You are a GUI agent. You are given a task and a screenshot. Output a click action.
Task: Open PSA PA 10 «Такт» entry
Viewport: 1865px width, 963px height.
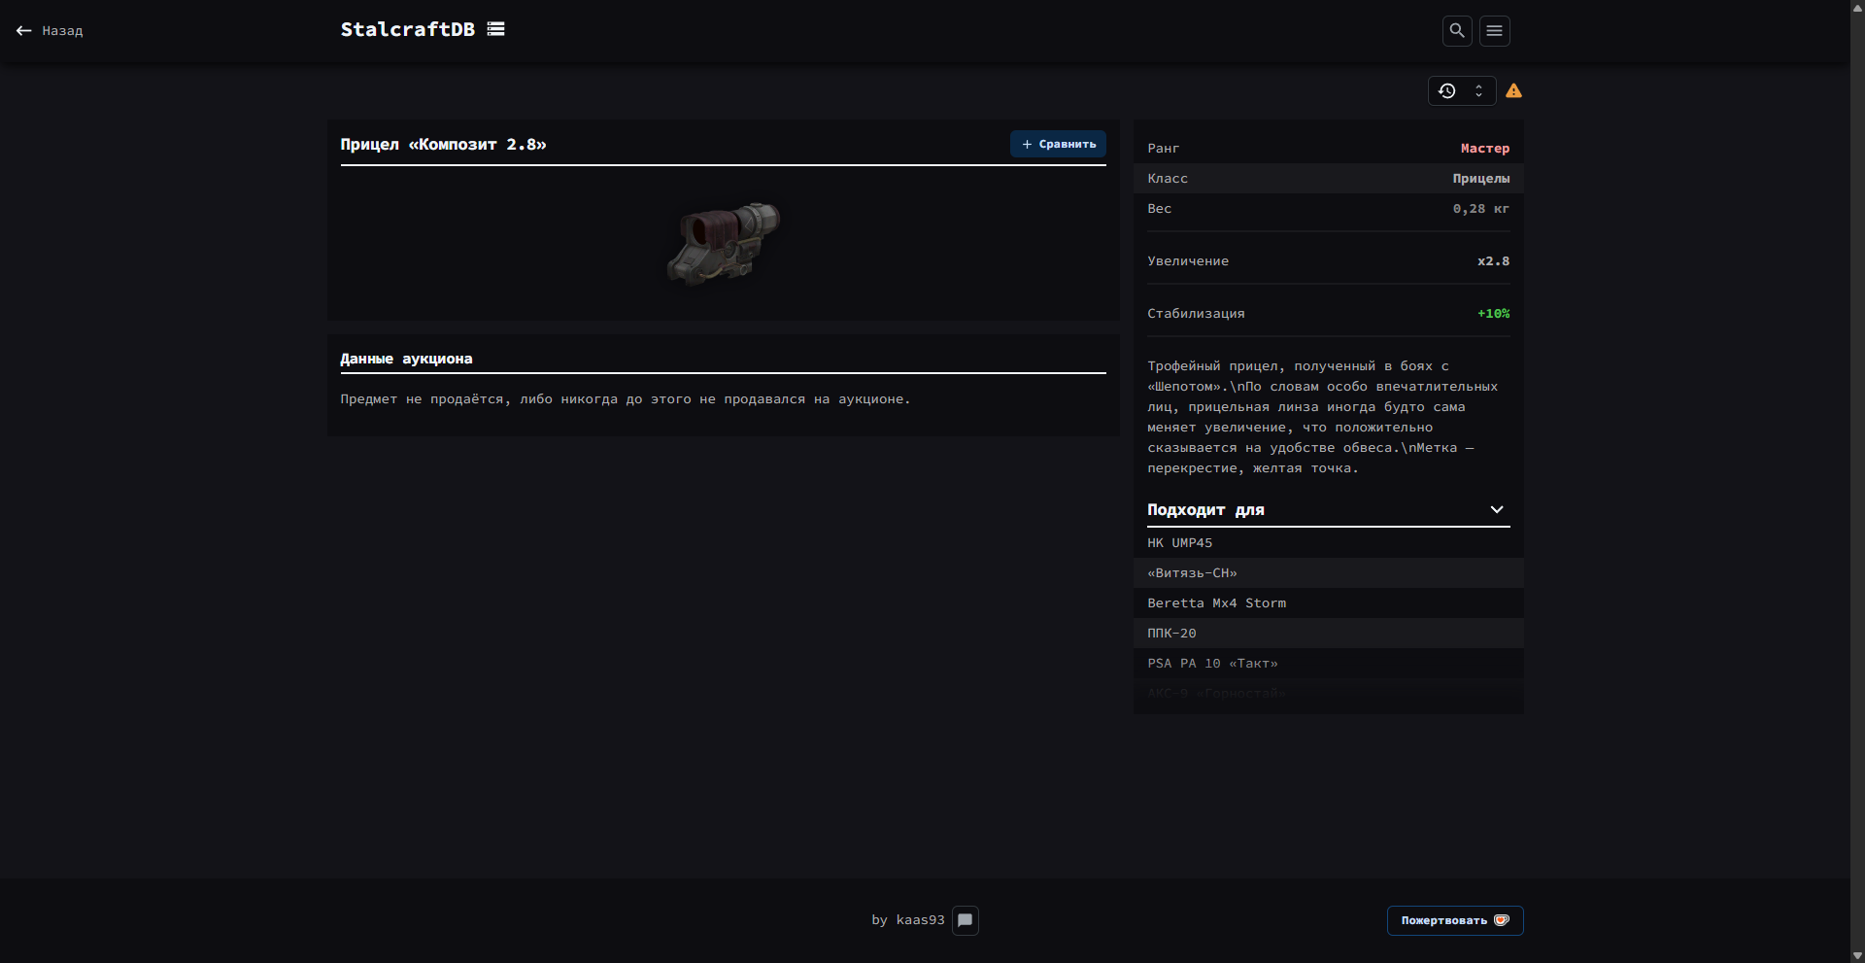click(1212, 664)
